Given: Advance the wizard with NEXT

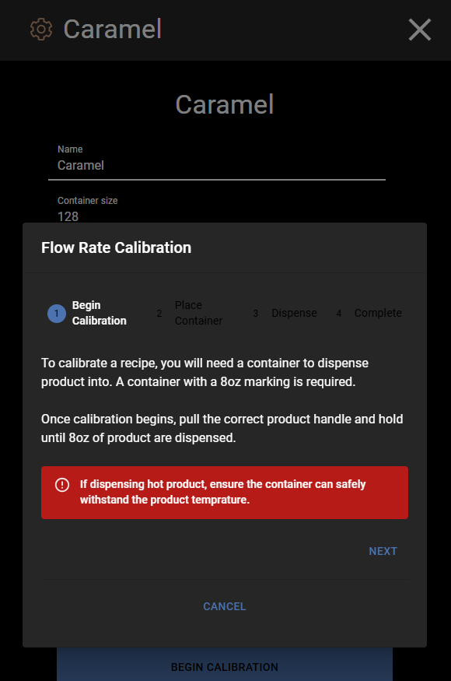Looking at the screenshot, I should [383, 551].
